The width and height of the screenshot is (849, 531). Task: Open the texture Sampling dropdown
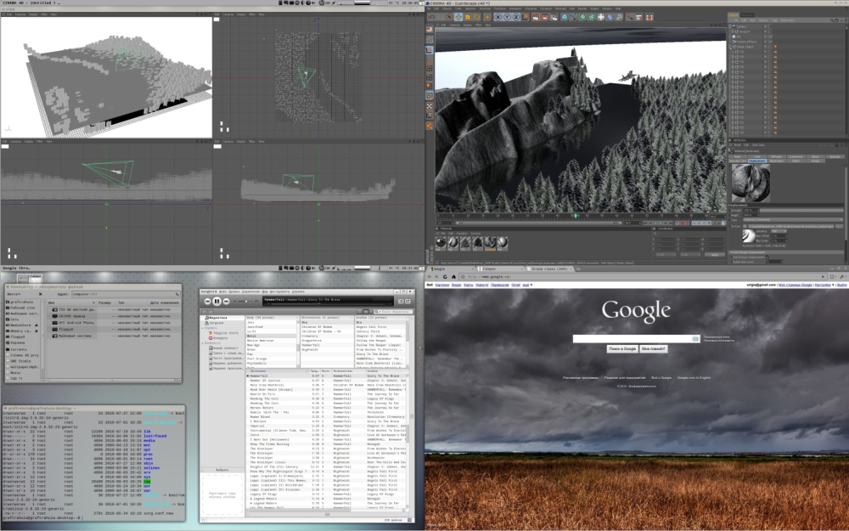point(779,231)
